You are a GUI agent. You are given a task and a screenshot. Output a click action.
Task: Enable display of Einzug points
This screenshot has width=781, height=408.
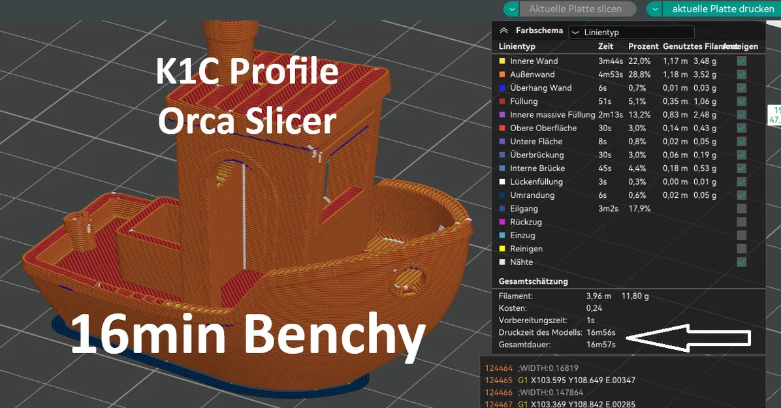(x=742, y=236)
